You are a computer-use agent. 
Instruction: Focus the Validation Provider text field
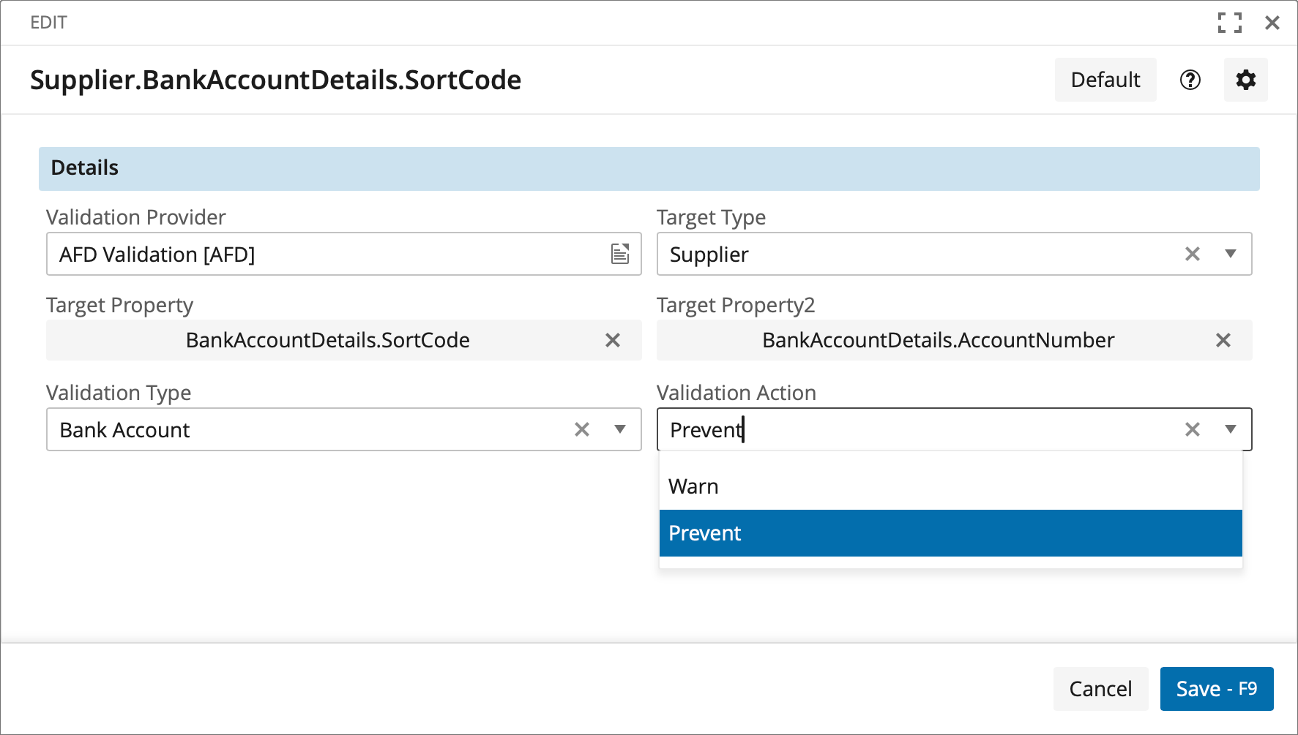pyautogui.click(x=322, y=254)
